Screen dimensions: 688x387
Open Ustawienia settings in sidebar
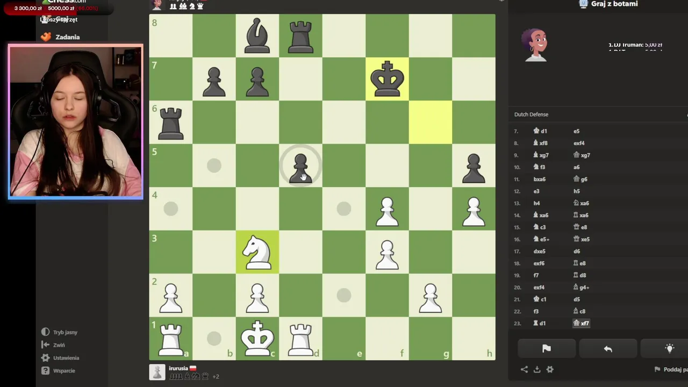[60, 358]
